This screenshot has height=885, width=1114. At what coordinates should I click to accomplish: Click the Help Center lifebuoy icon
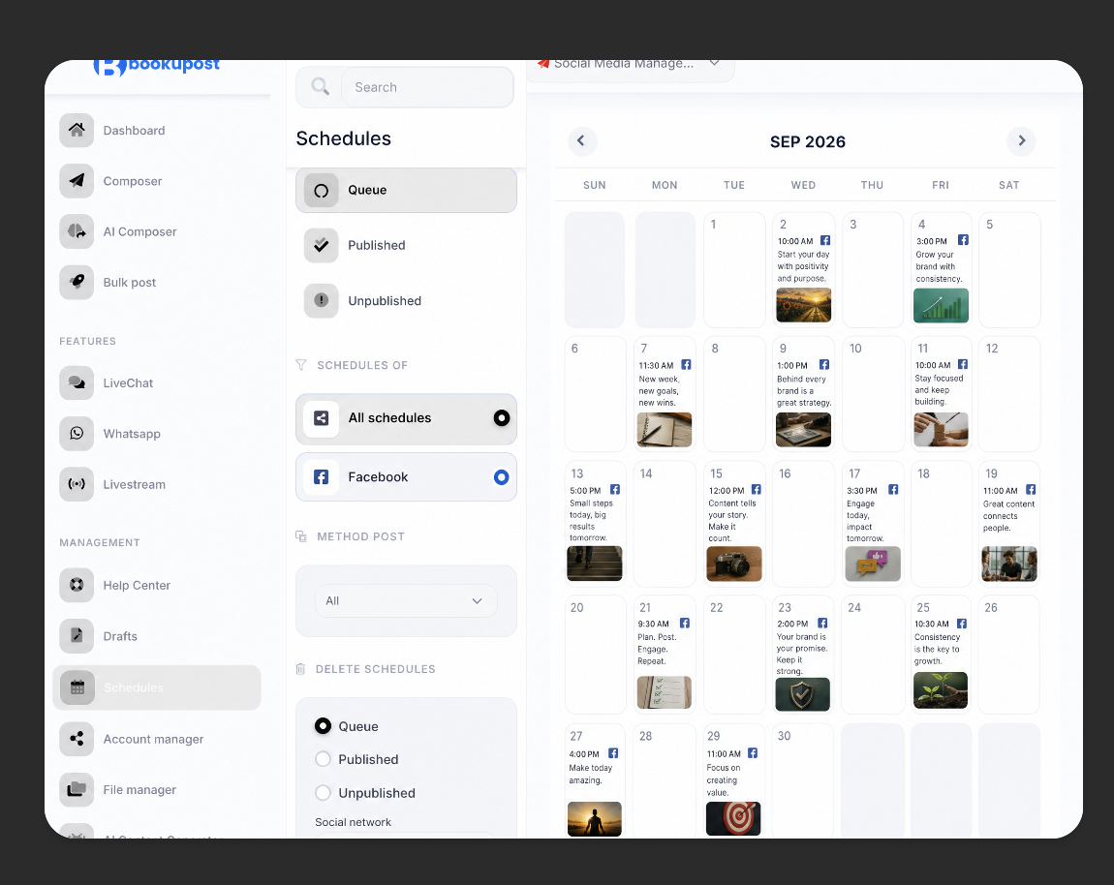pos(77,585)
